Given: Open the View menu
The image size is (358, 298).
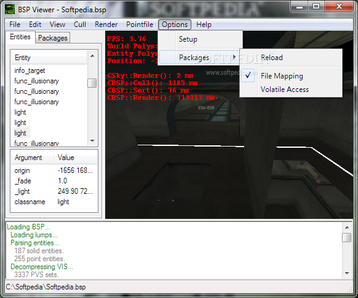Looking at the screenshot, I should 58,25.
